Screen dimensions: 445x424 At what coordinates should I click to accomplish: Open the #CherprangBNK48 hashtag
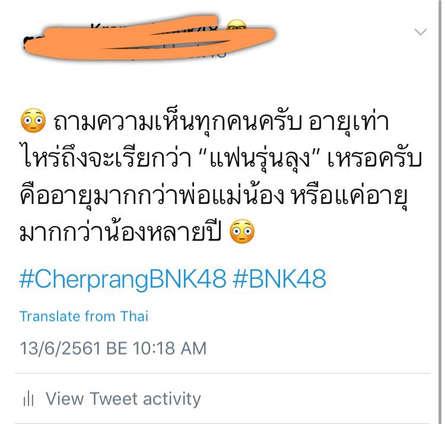point(123,279)
